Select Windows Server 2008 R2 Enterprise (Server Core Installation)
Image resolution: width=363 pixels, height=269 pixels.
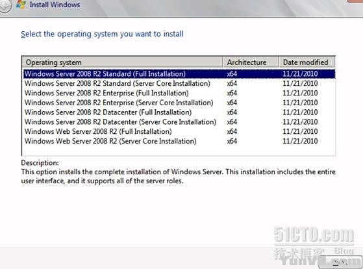coord(179,103)
